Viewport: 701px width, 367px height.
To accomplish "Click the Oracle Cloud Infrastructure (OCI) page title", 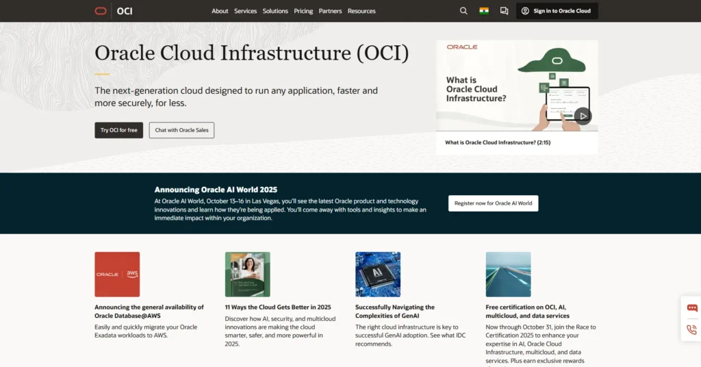I will pyautogui.click(x=252, y=53).
